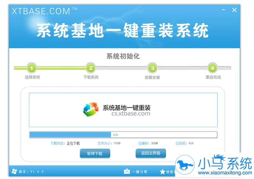
Task: Click the 部署安装 step label
Action: [x=152, y=78]
